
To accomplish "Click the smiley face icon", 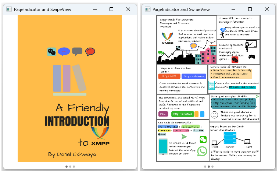I will click(214, 115).
